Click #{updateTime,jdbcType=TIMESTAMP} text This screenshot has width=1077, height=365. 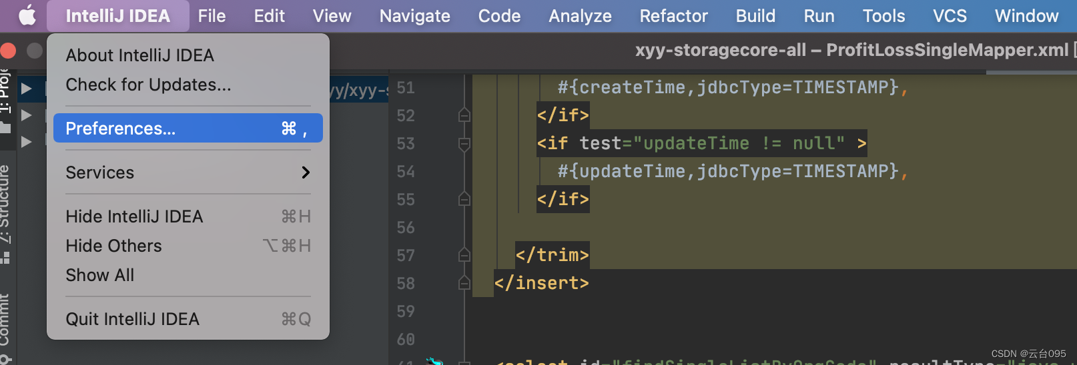729,171
